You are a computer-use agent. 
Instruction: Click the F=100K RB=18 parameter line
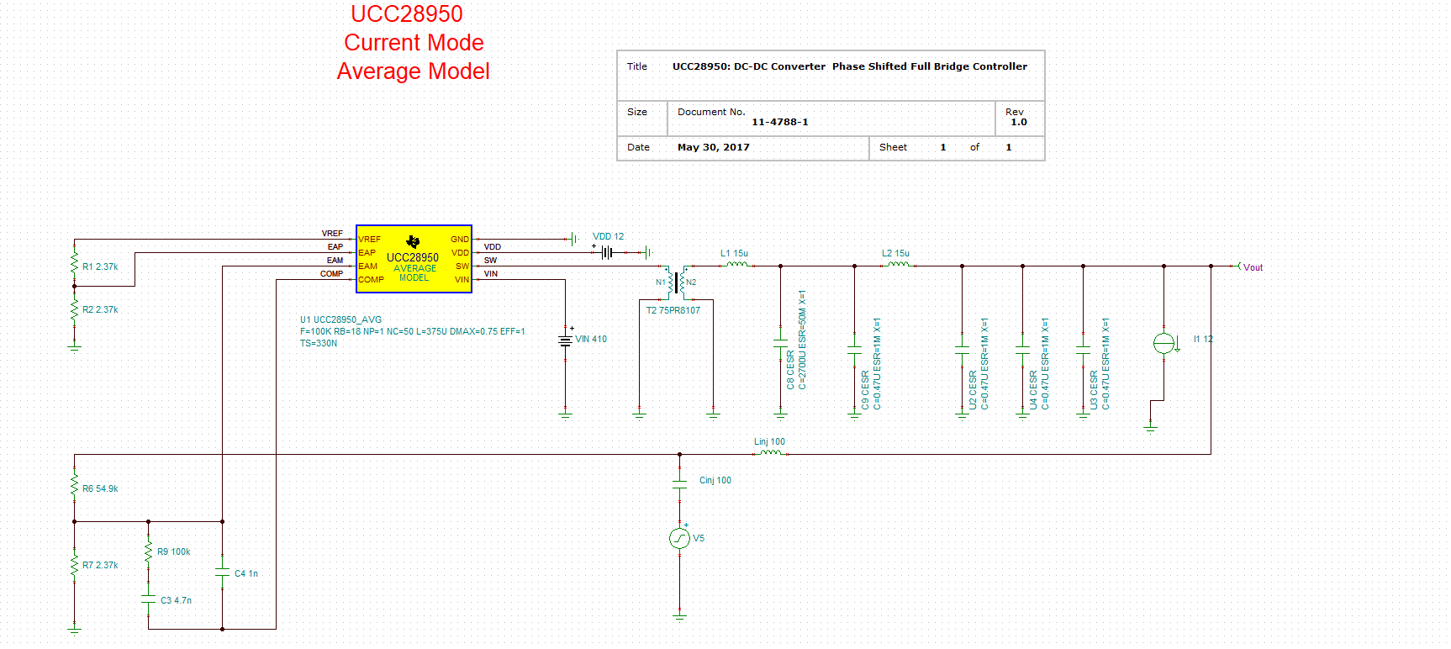(x=413, y=331)
